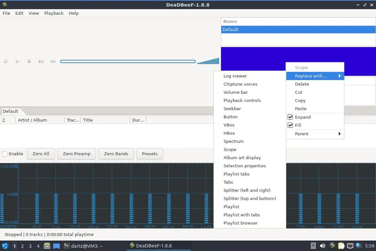This screenshot has height=251, width=376.
Task: Switch to workspace 2
Action: (x=22, y=246)
